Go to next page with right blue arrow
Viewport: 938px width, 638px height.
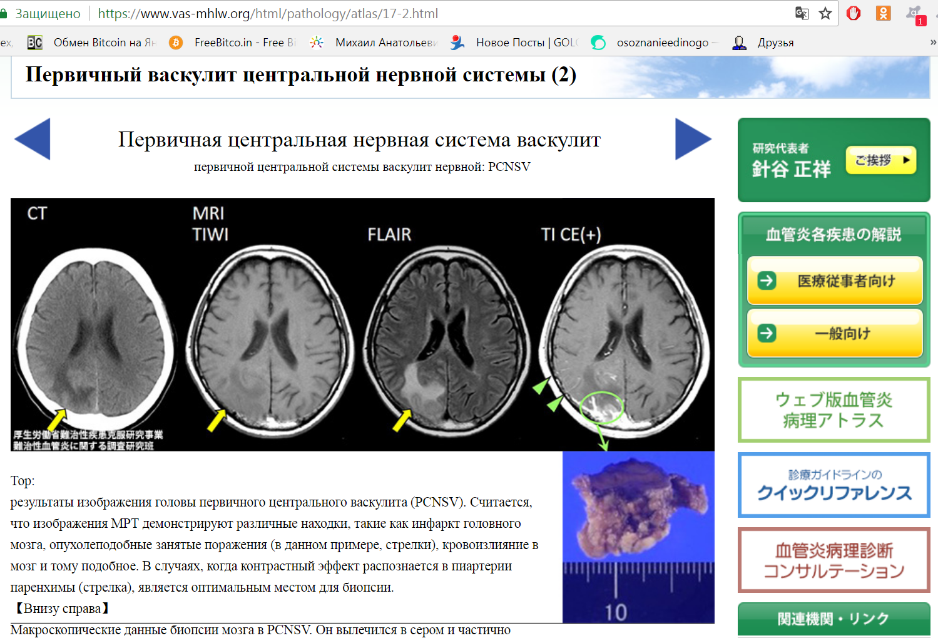coord(693,139)
